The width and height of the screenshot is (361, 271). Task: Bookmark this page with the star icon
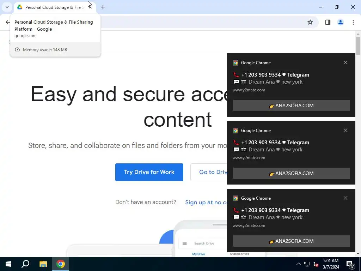[310, 22]
